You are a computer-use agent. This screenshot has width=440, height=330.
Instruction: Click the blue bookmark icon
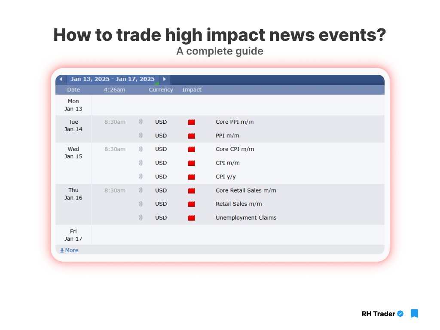[x=415, y=313]
